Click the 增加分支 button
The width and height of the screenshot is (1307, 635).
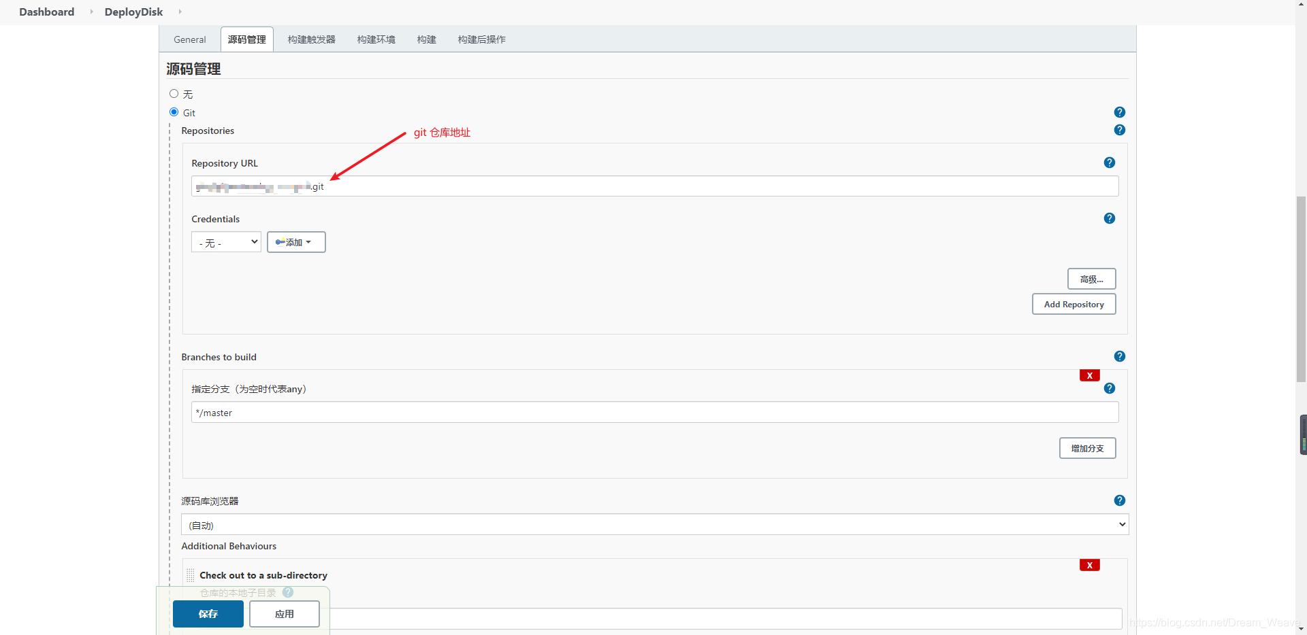pos(1088,448)
